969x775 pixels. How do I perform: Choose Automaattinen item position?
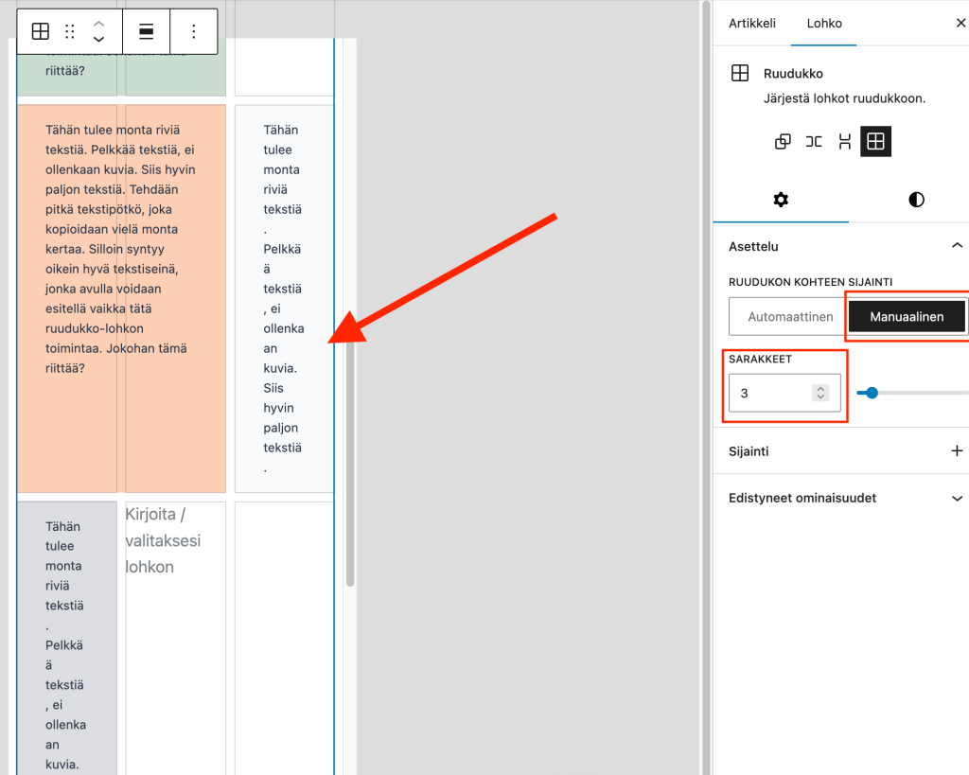click(790, 316)
